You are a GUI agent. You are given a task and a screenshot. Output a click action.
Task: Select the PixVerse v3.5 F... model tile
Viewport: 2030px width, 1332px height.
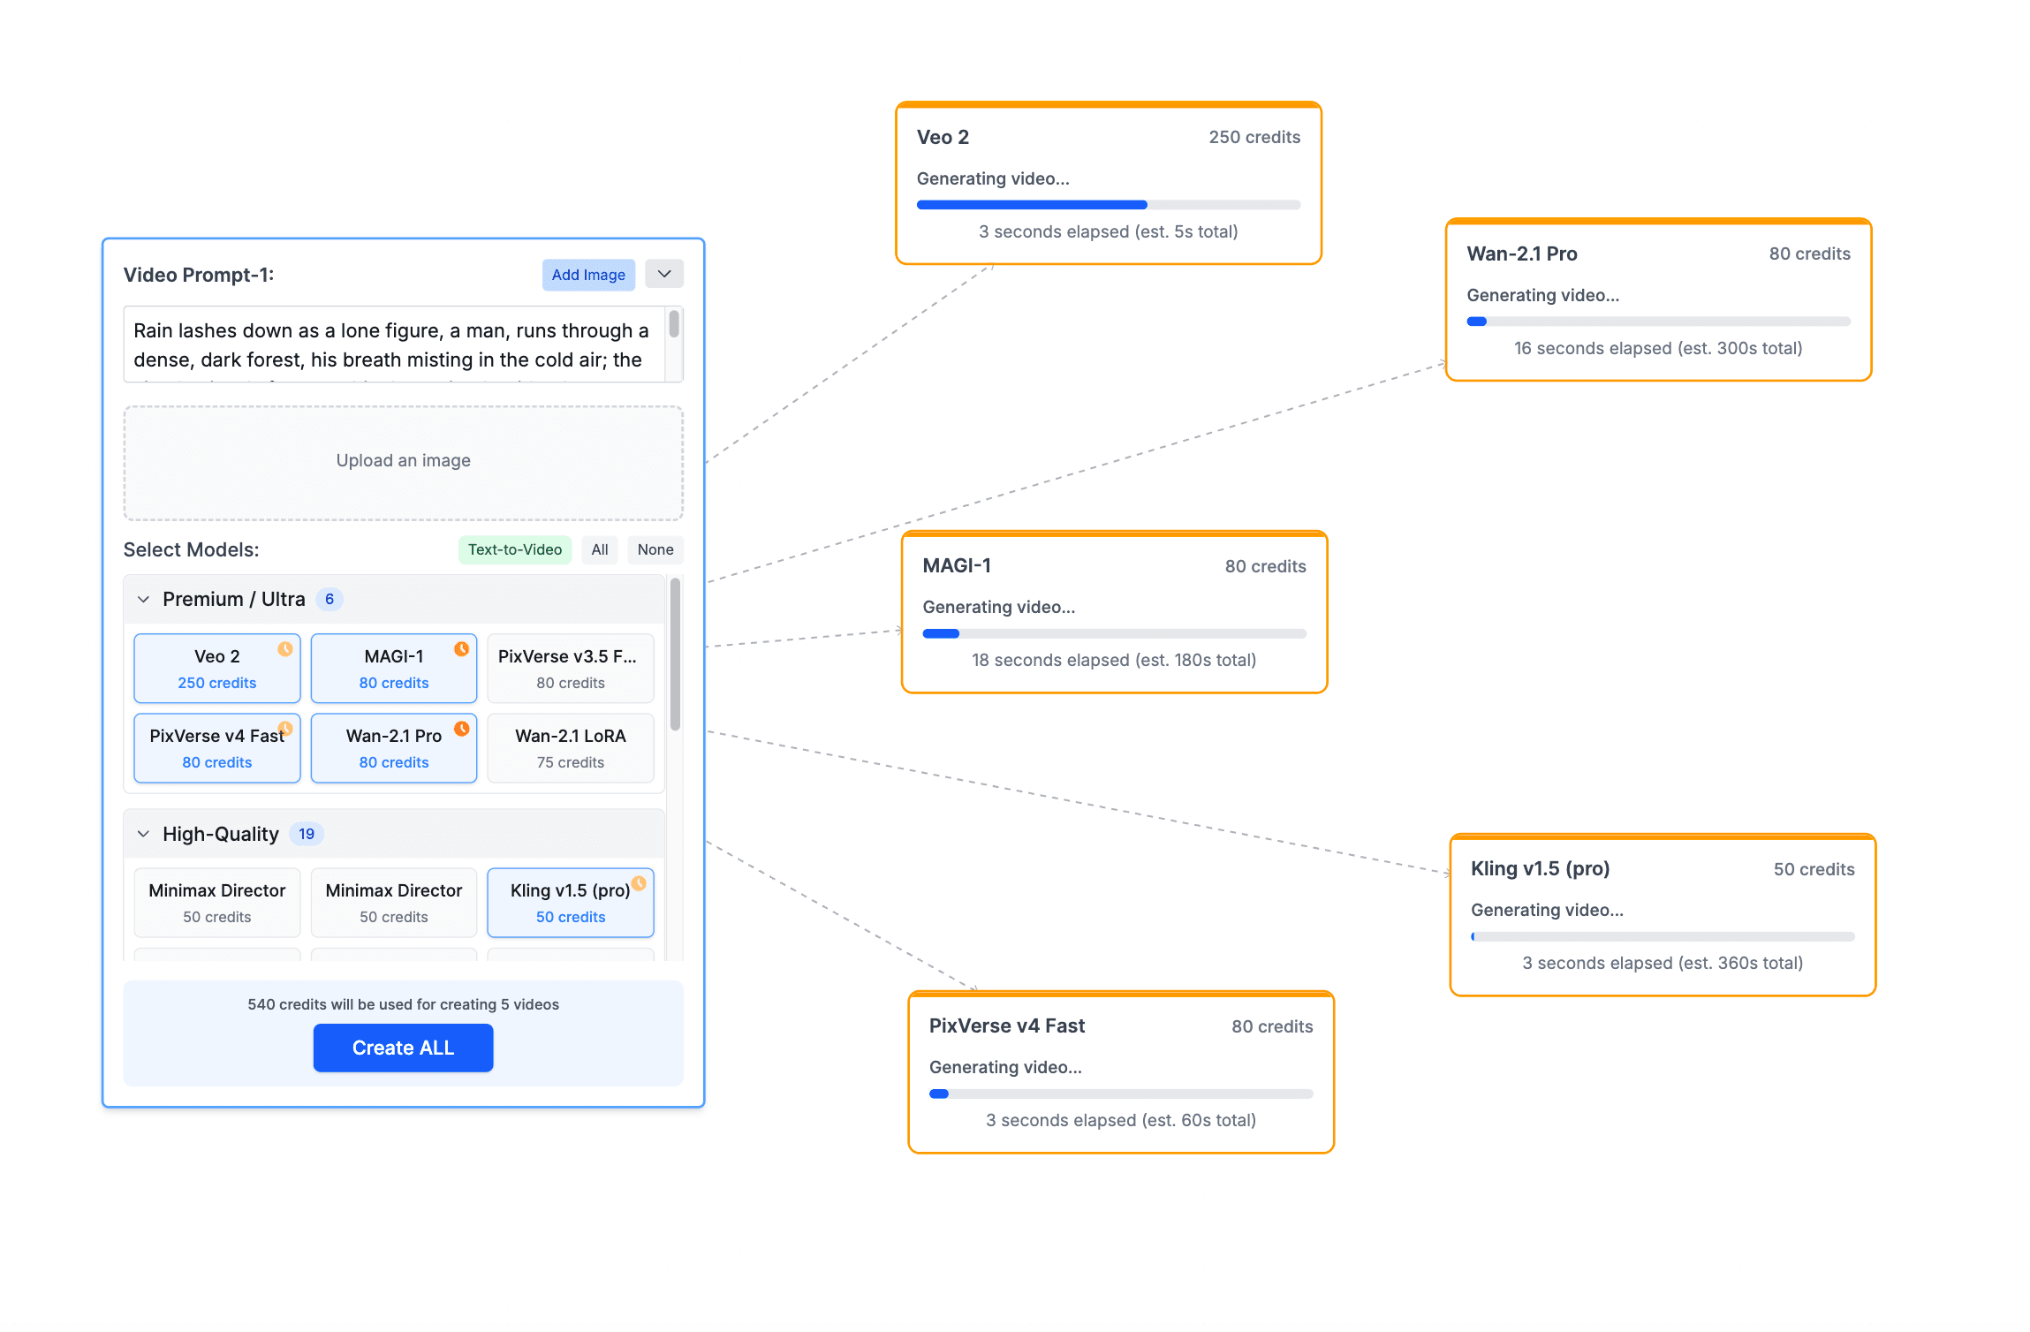571,669
